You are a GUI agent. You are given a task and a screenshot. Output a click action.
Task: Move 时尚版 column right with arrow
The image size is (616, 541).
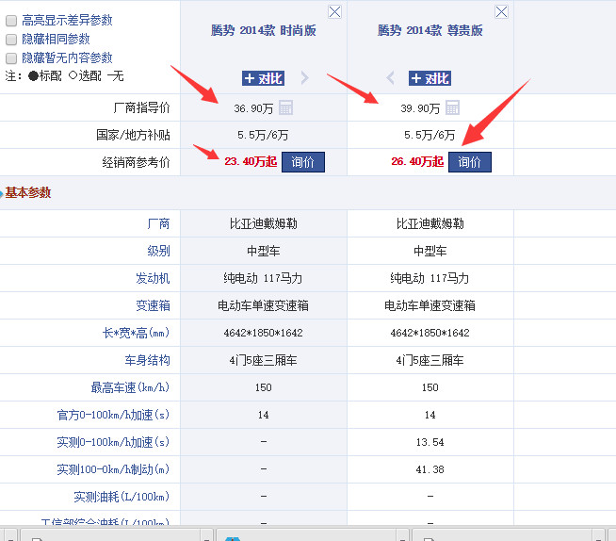[x=305, y=78]
